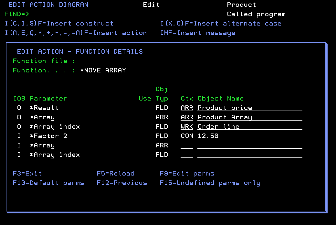
Task: Select the IMF=Insert message instruction text
Action: tap(198, 33)
